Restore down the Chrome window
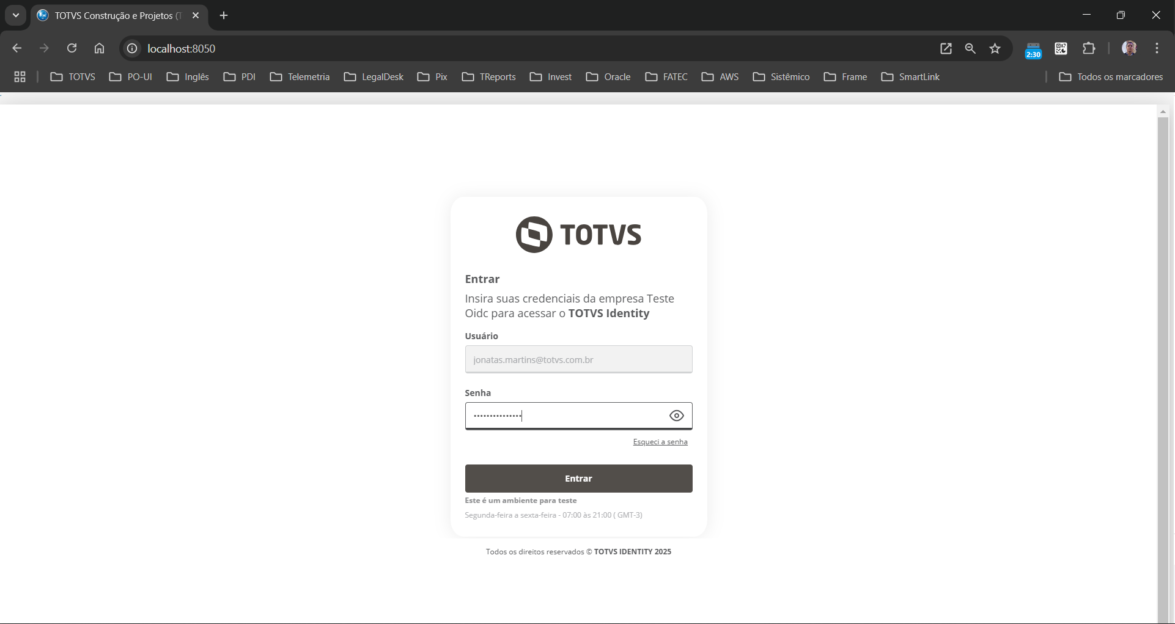Viewport: 1175px width, 624px height. point(1121,15)
